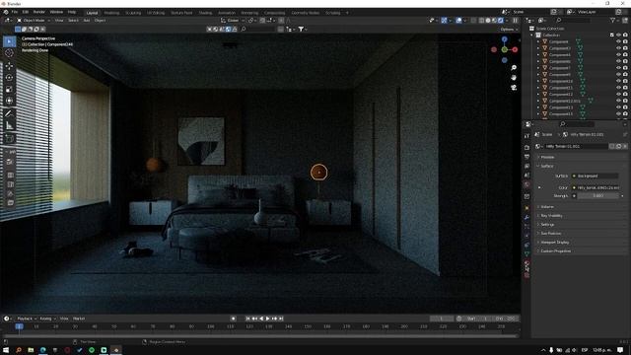This screenshot has width=631, height=355.
Task: Click the Playback button in timeline
Action: [27, 319]
